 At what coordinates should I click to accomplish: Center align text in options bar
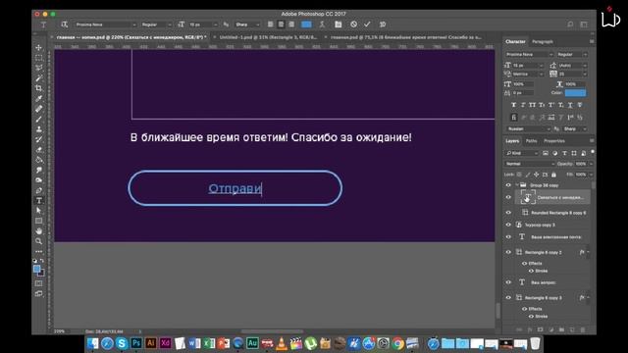pyautogui.click(x=281, y=25)
